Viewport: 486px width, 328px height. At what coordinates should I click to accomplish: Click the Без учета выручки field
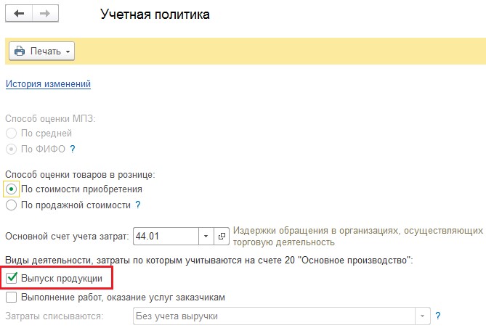(x=272, y=316)
